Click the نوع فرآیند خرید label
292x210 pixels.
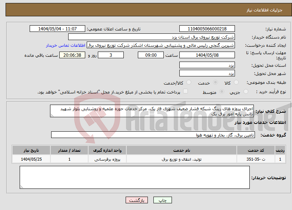271,92
